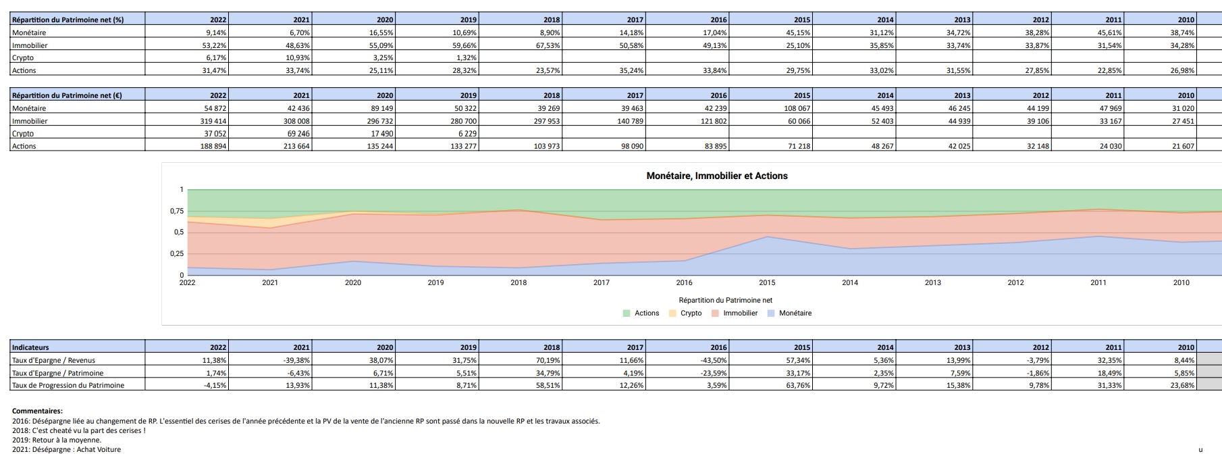Click the -43,50% savings rate cell
The height and width of the screenshot is (458, 1222).
pos(687,360)
